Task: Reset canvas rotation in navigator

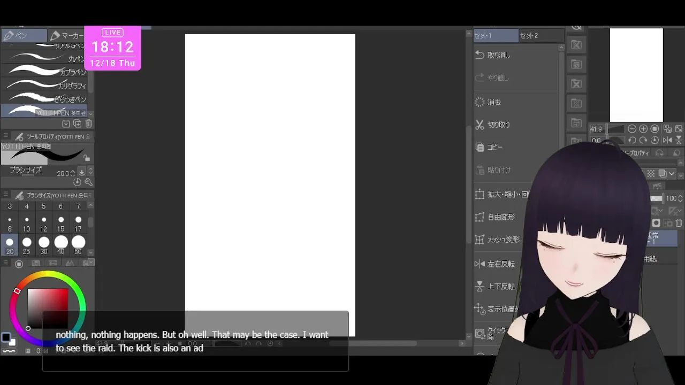Action: point(654,140)
